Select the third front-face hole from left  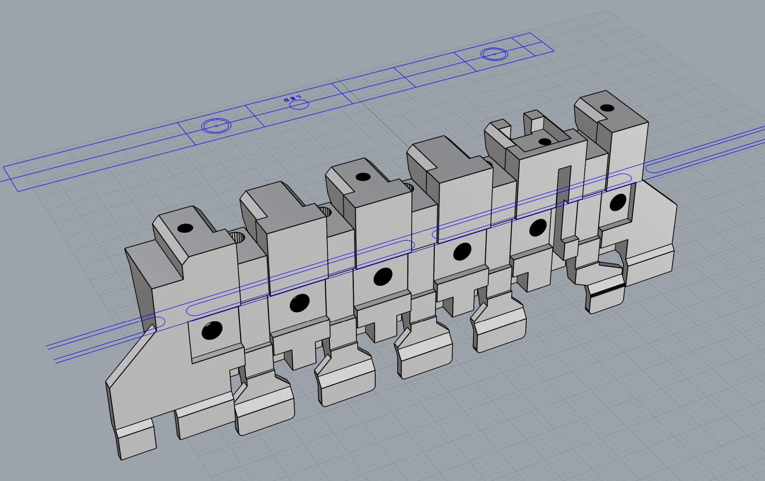pyautogui.click(x=383, y=277)
